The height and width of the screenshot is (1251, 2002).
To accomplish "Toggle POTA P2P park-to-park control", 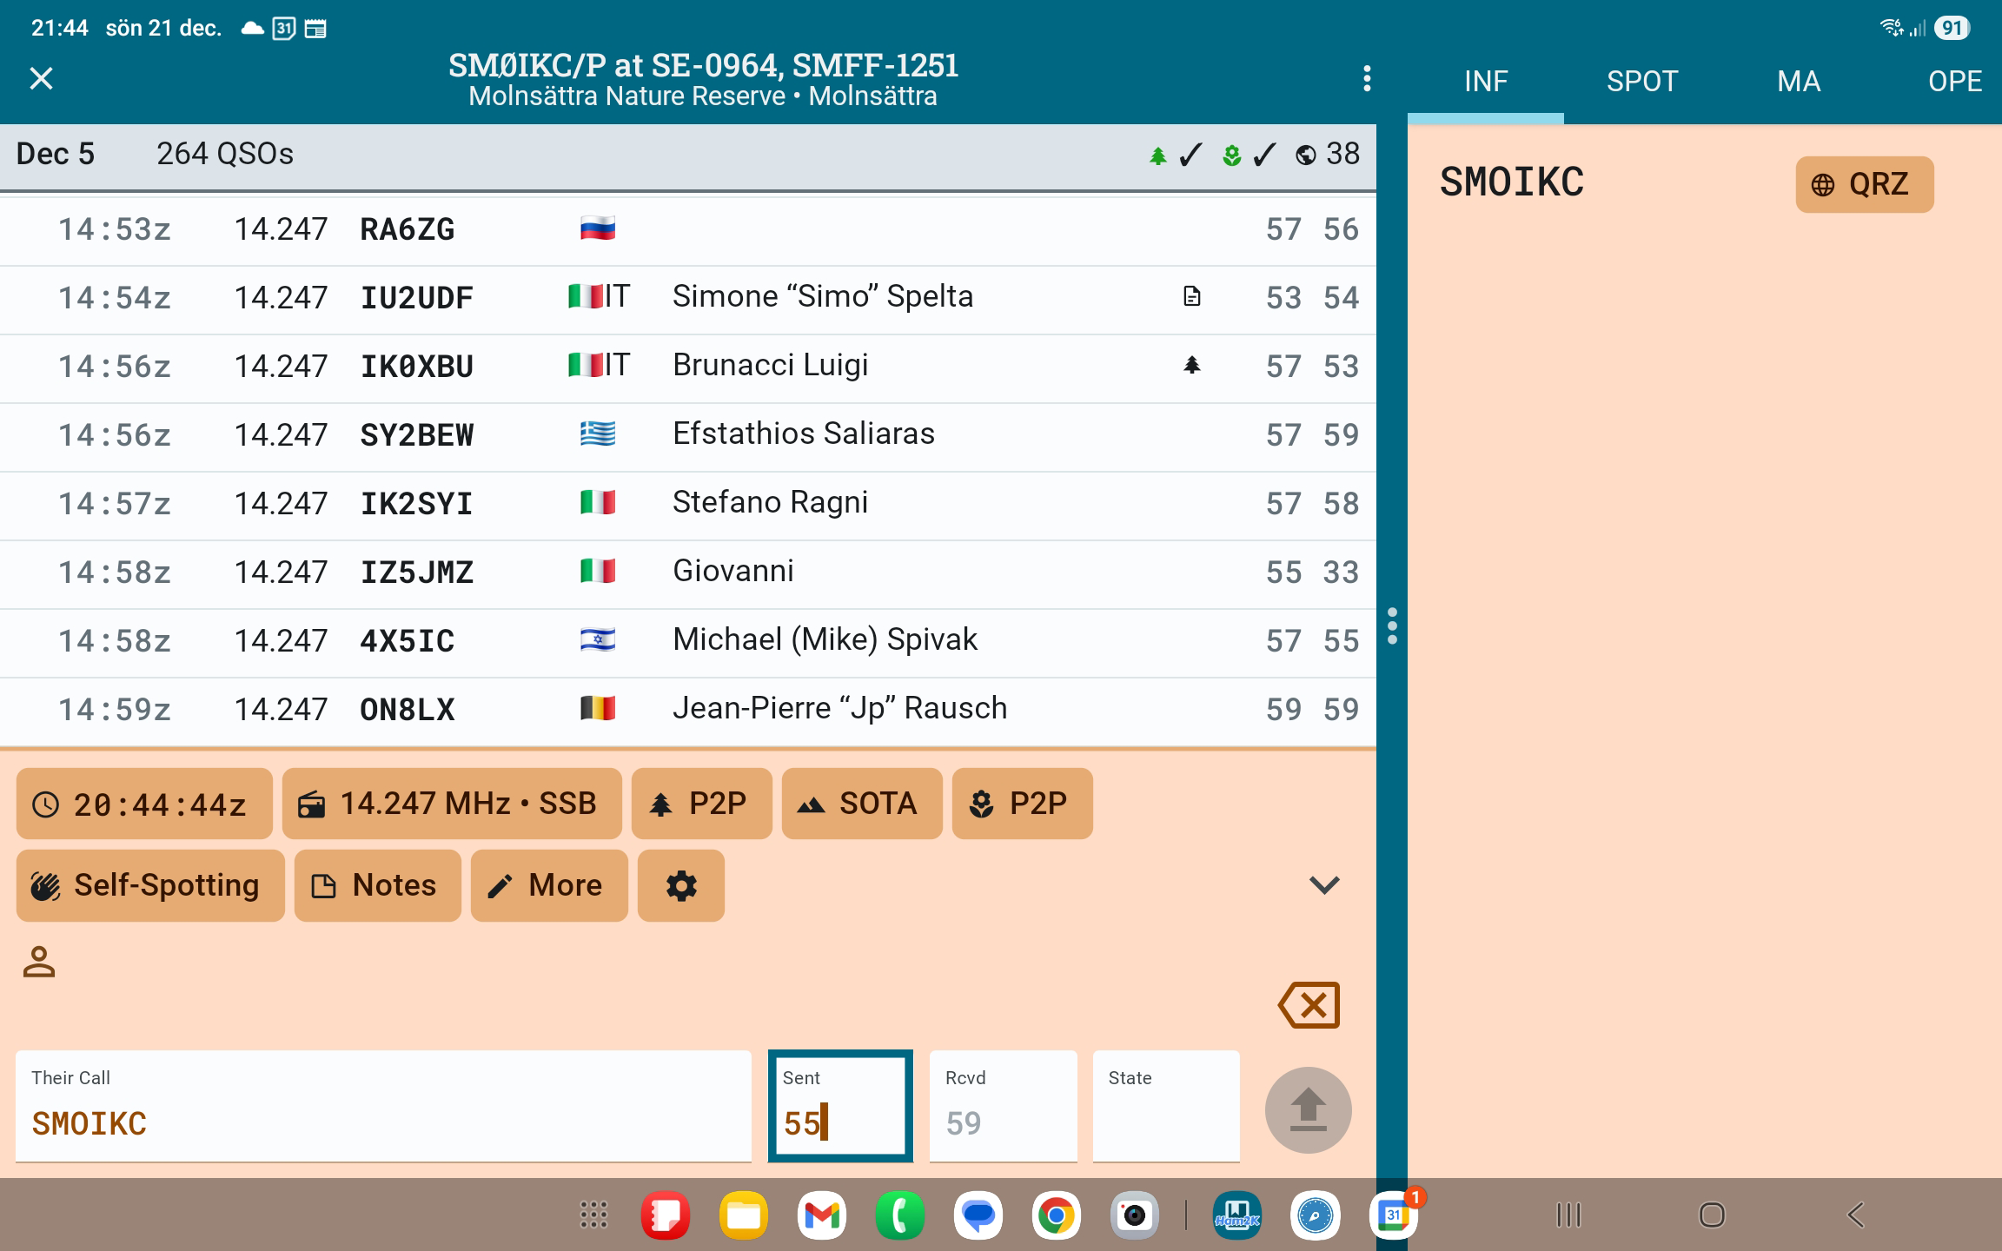I will pos(701,804).
